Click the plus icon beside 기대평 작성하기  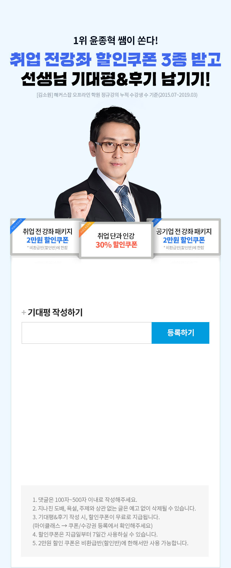pos(24,313)
